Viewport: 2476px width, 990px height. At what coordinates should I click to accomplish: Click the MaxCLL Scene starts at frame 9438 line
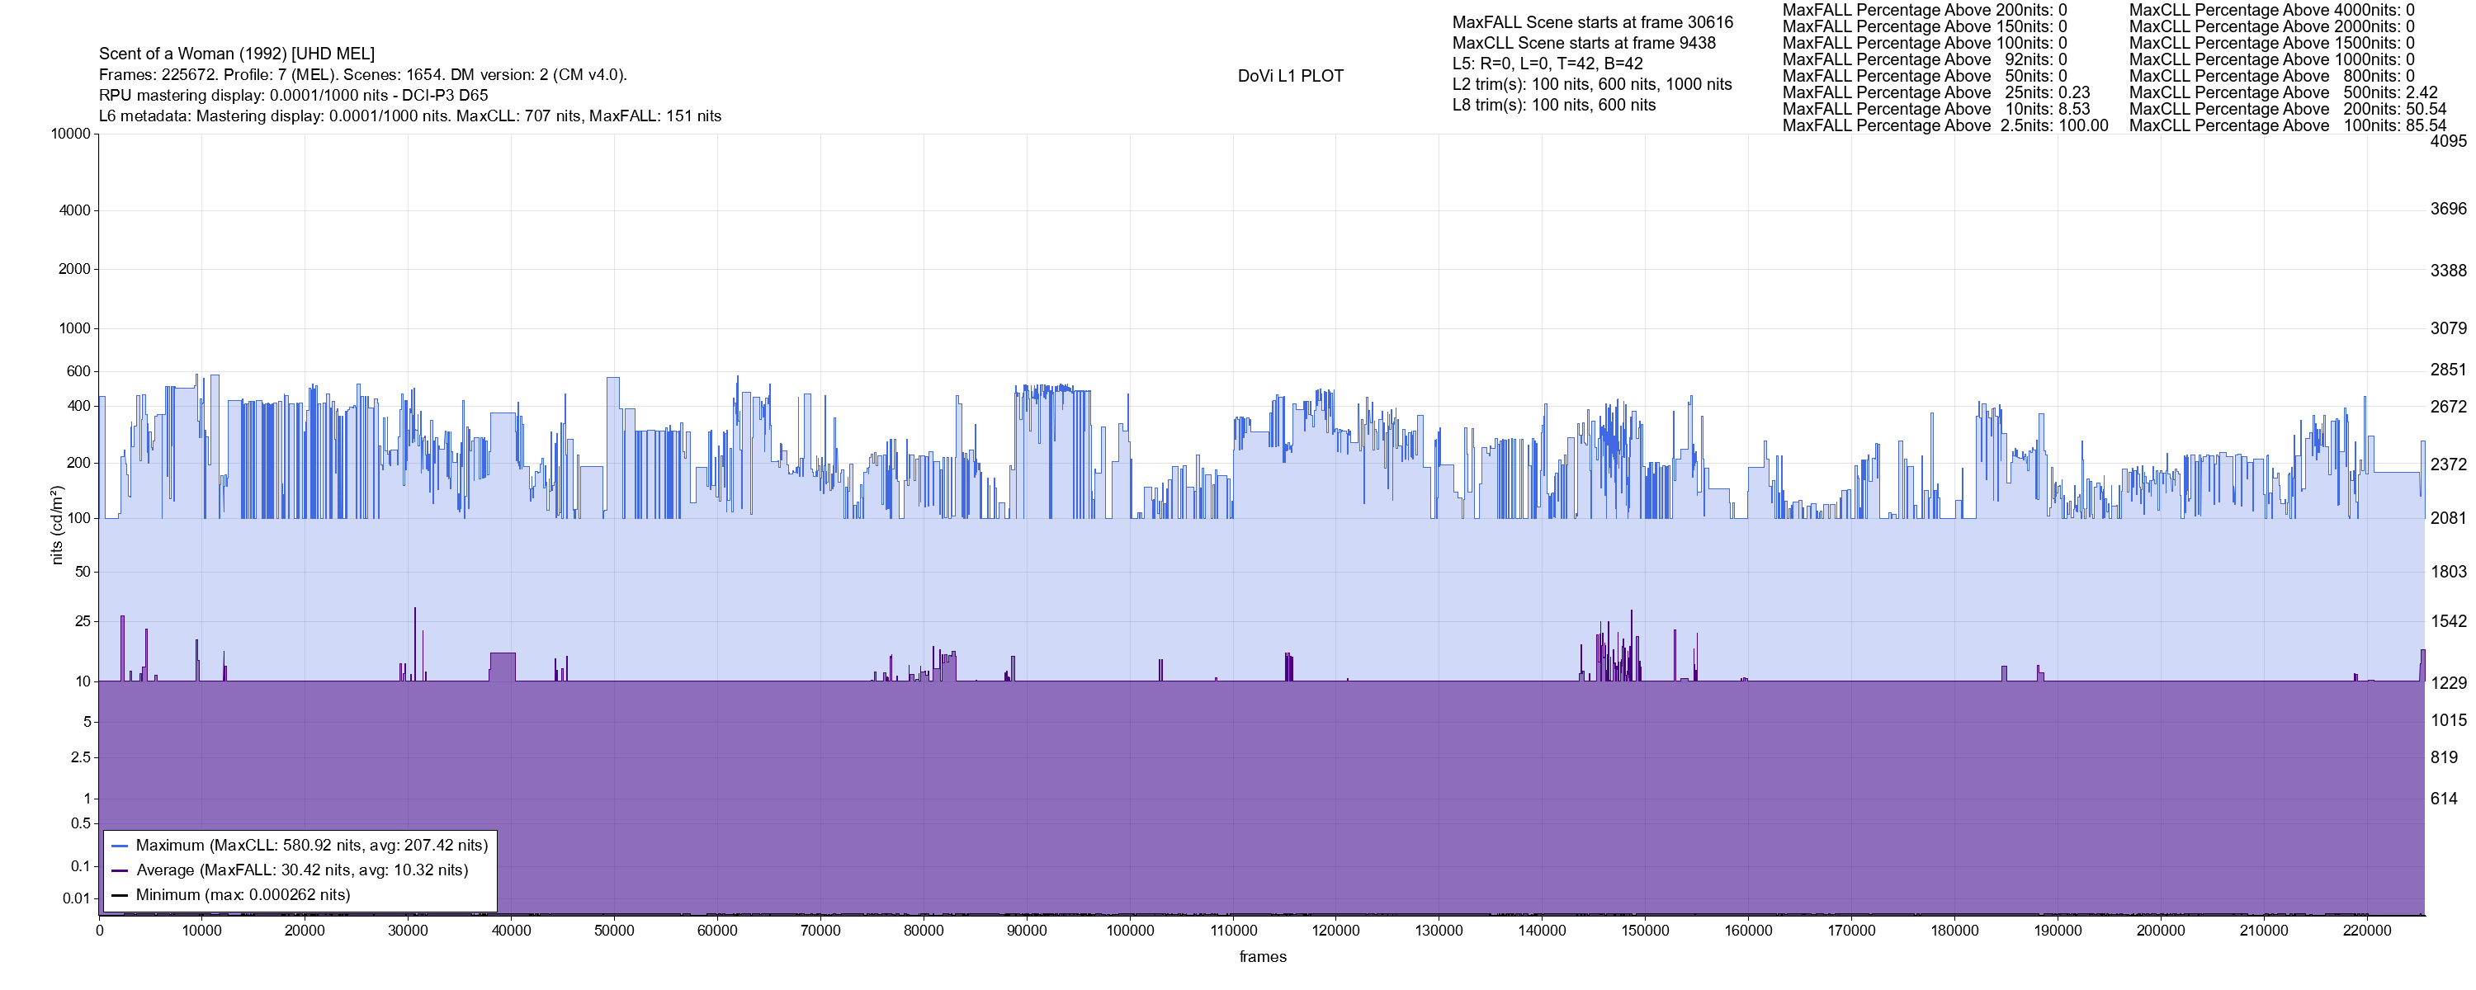(1583, 43)
